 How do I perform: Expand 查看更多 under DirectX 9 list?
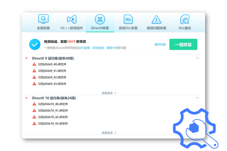tap(109, 93)
